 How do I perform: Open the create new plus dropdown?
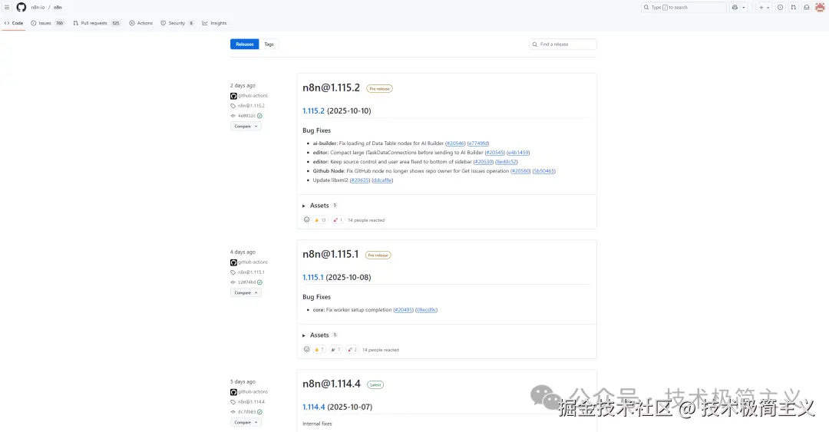[x=764, y=8]
